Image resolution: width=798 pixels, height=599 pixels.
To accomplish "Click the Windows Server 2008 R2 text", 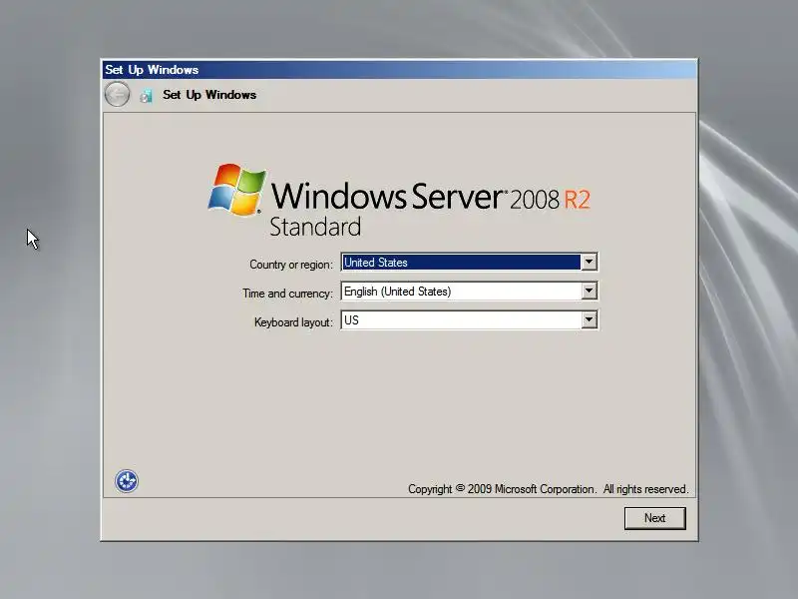I will [431, 196].
